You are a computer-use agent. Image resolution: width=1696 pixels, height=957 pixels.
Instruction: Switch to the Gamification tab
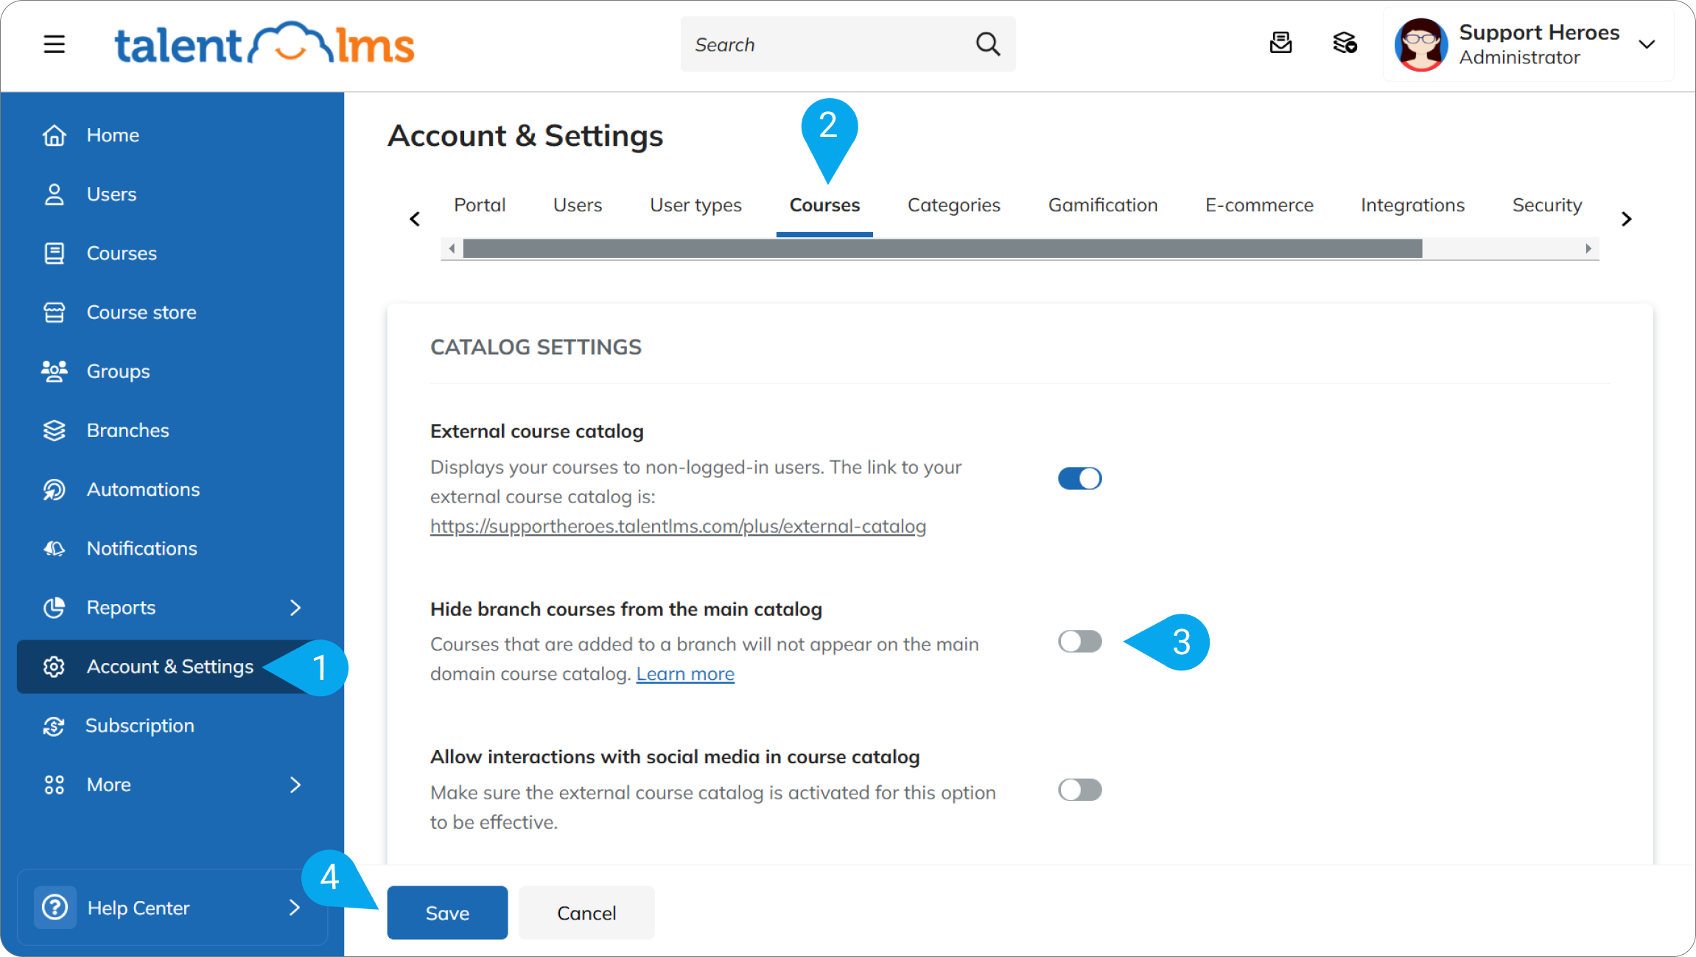click(x=1102, y=205)
